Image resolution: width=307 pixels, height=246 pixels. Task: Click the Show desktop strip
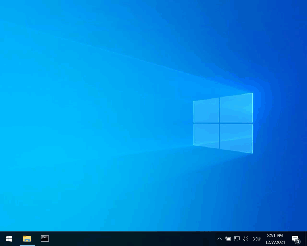pyautogui.click(x=306, y=239)
